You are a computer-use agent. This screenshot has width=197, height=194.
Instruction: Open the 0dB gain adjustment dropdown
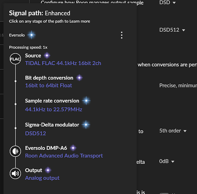pyautogui.click(x=167, y=161)
